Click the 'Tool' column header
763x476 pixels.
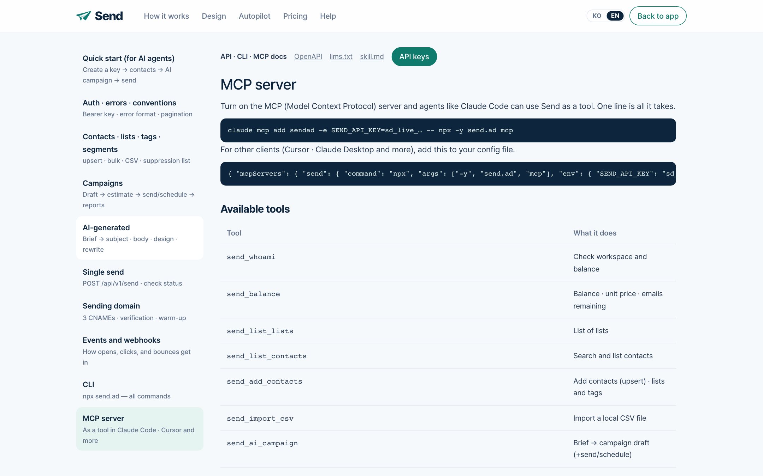[x=234, y=233]
